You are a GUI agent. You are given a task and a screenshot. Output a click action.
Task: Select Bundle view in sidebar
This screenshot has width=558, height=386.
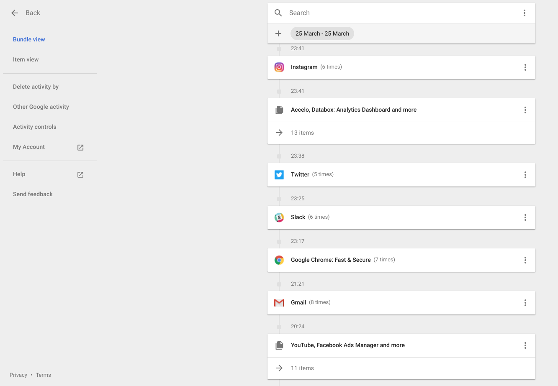pyautogui.click(x=29, y=39)
